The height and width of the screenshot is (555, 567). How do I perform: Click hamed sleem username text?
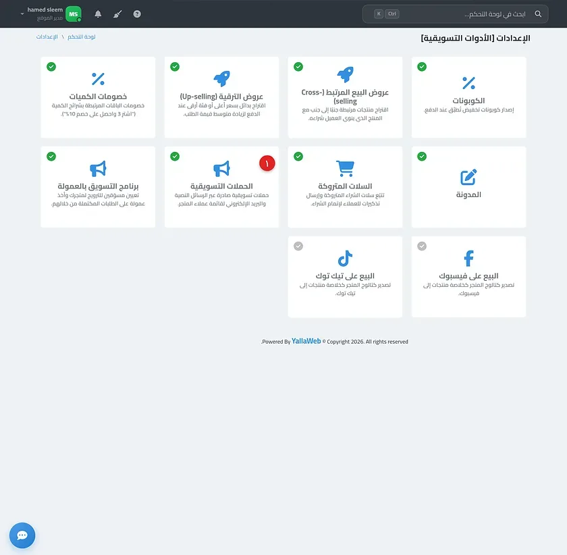click(45, 9)
